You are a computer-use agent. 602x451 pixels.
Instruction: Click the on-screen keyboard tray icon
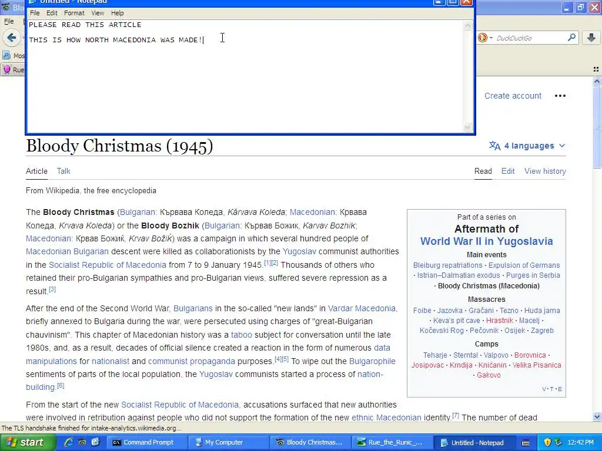tap(526, 443)
